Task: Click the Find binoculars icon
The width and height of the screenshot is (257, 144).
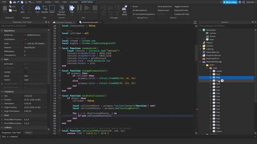Action: pyautogui.click(x=37, y=8)
